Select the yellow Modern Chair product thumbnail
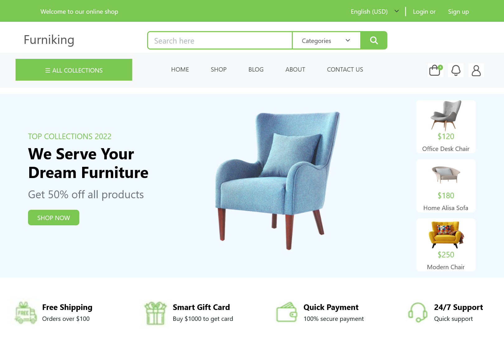The width and height of the screenshot is (504, 347). (x=446, y=245)
